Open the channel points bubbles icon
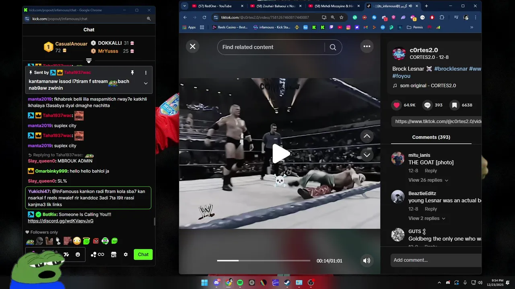Screen dimensions: 515x289 point(97,254)
